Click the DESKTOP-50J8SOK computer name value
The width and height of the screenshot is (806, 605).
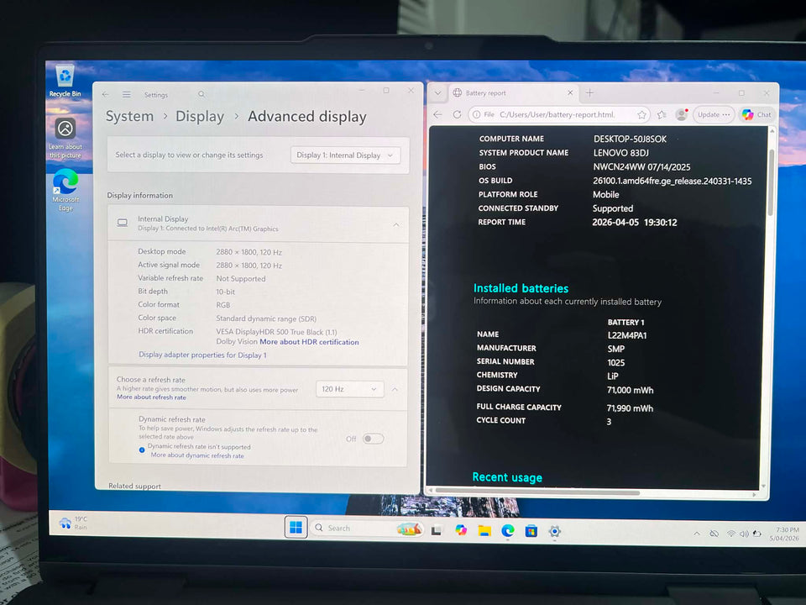pyautogui.click(x=630, y=139)
